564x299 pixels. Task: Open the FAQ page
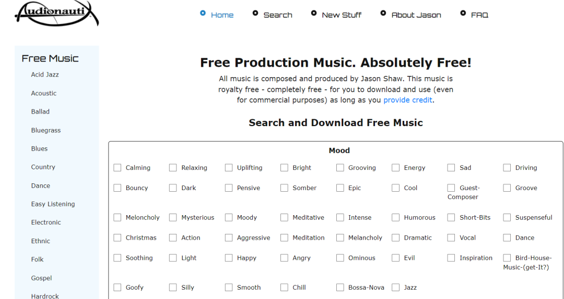pyautogui.click(x=479, y=15)
